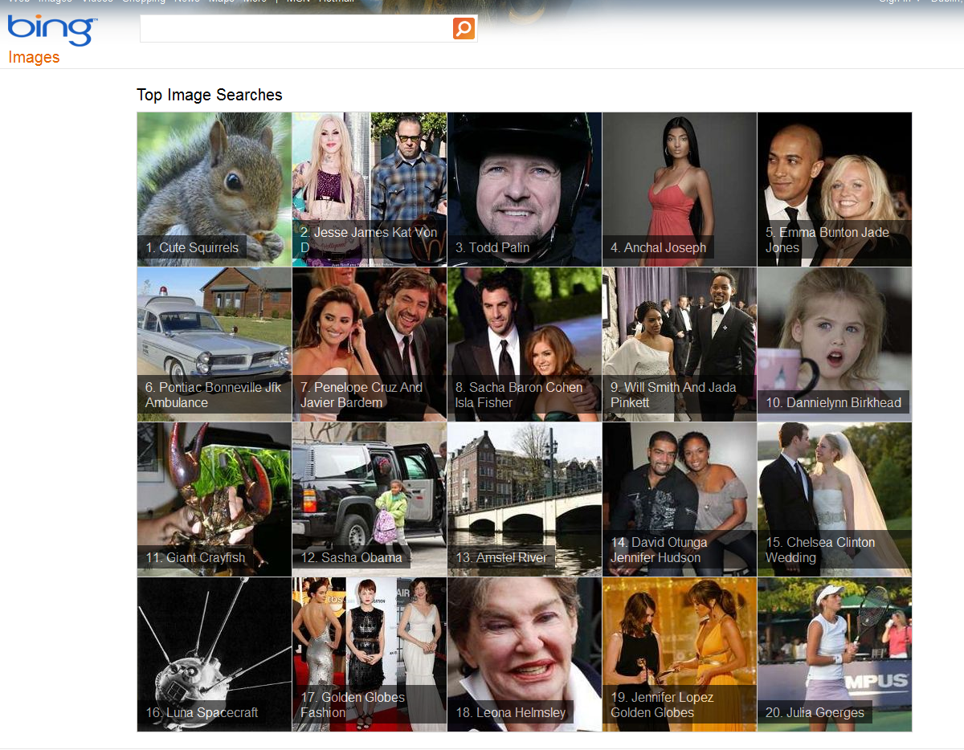Open the Images section link
This screenshot has height=750, width=964.
(34, 57)
